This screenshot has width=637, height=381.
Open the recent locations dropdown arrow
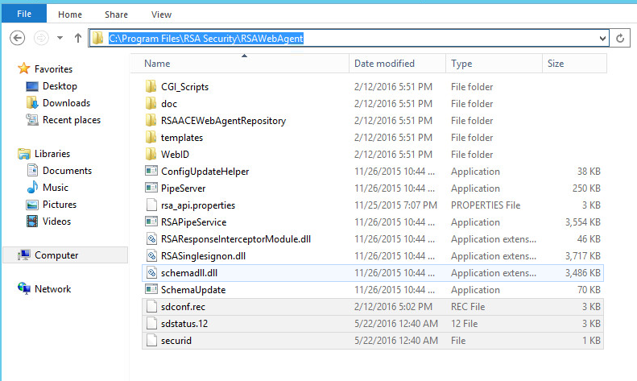coord(60,38)
